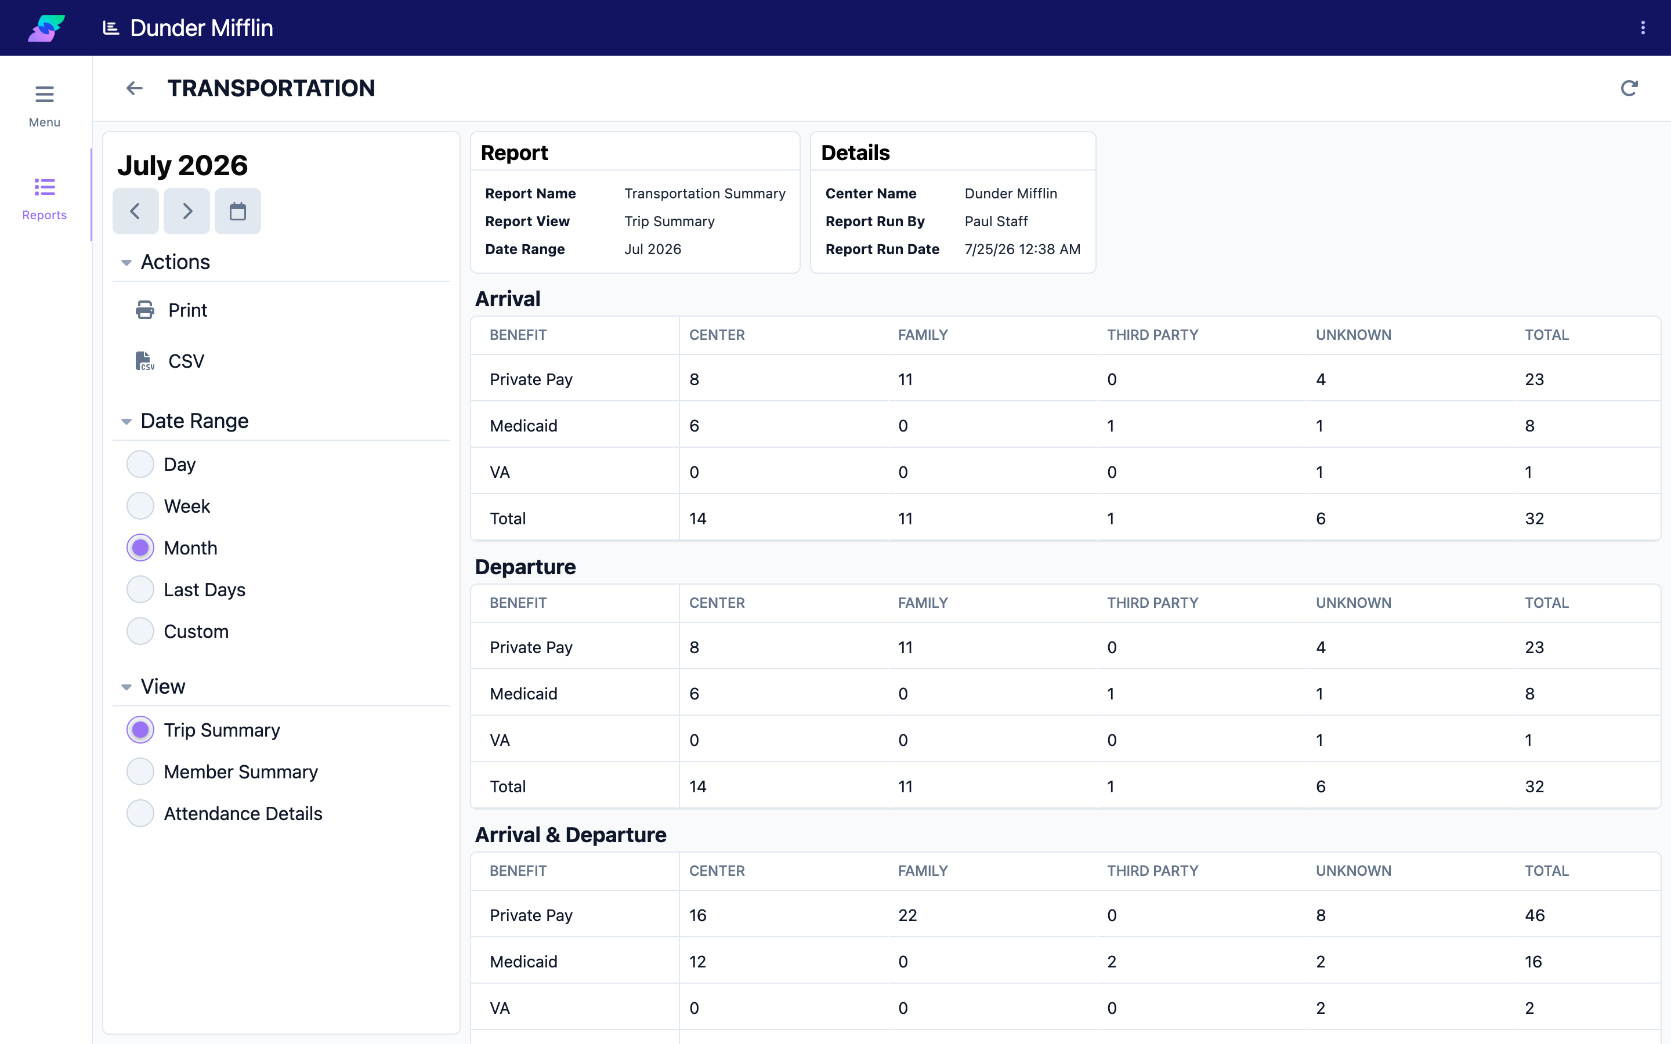Click VA in the Departure table
Viewport: 1671px width, 1044px height.
click(499, 740)
